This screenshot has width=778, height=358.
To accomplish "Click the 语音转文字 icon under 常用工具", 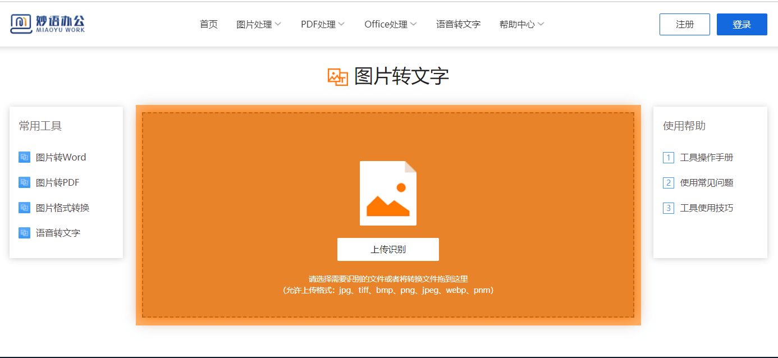I will tap(24, 233).
